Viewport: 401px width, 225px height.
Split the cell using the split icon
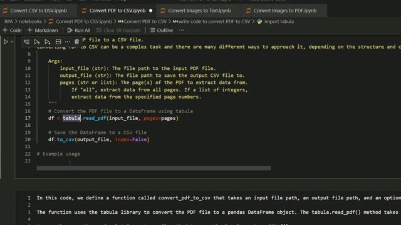pos(58,42)
